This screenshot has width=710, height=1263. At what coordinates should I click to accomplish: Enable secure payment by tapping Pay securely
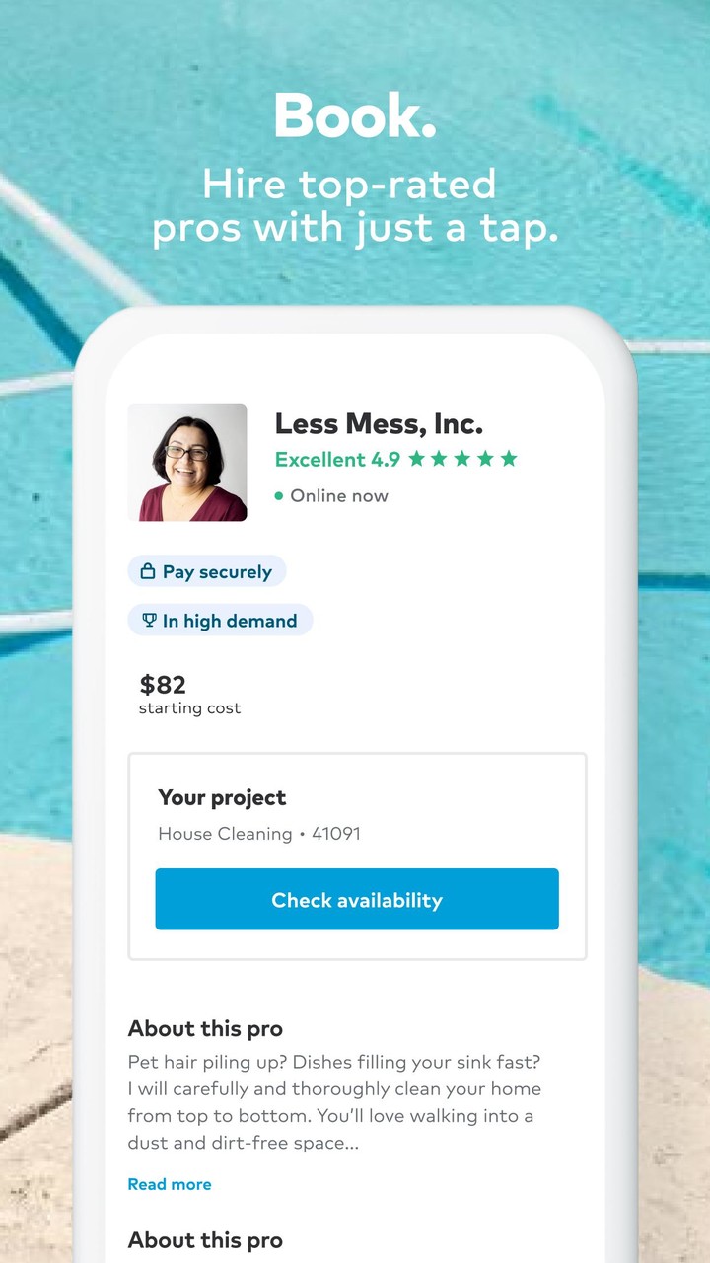point(206,571)
